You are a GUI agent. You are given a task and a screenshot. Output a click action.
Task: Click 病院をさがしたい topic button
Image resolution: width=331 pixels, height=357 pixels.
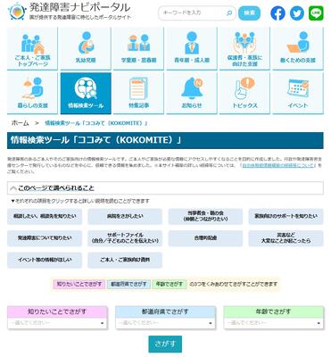125,216
